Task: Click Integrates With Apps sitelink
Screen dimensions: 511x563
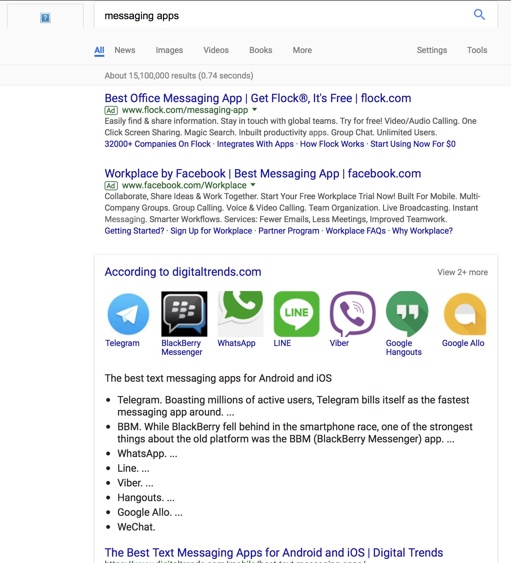Action: [255, 144]
